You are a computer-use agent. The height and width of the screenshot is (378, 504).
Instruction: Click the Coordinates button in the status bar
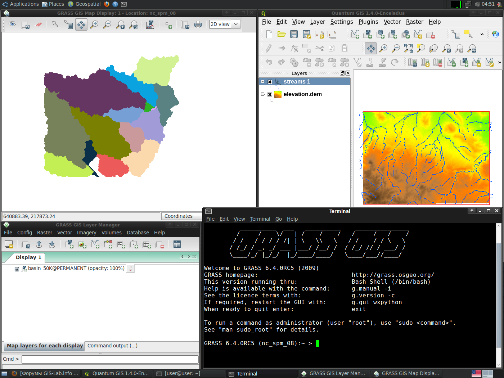(179, 216)
